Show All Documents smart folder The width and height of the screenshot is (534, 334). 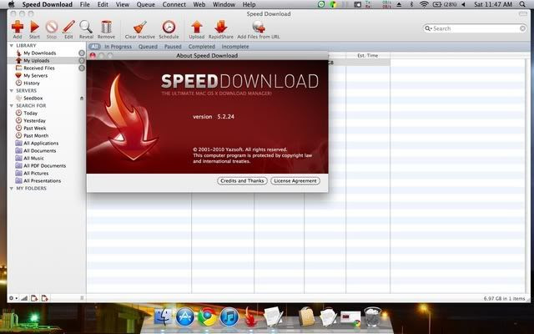point(39,150)
